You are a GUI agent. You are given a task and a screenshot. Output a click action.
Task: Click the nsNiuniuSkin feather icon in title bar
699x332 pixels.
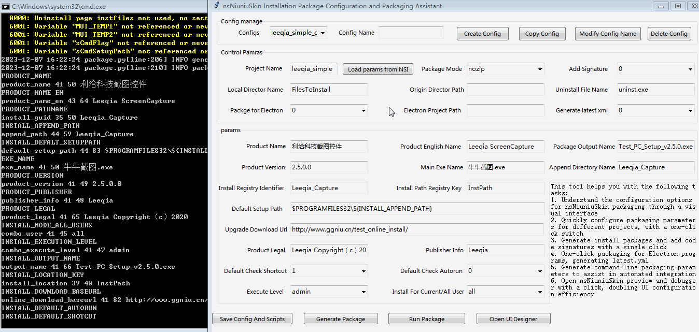click(217, 6)
